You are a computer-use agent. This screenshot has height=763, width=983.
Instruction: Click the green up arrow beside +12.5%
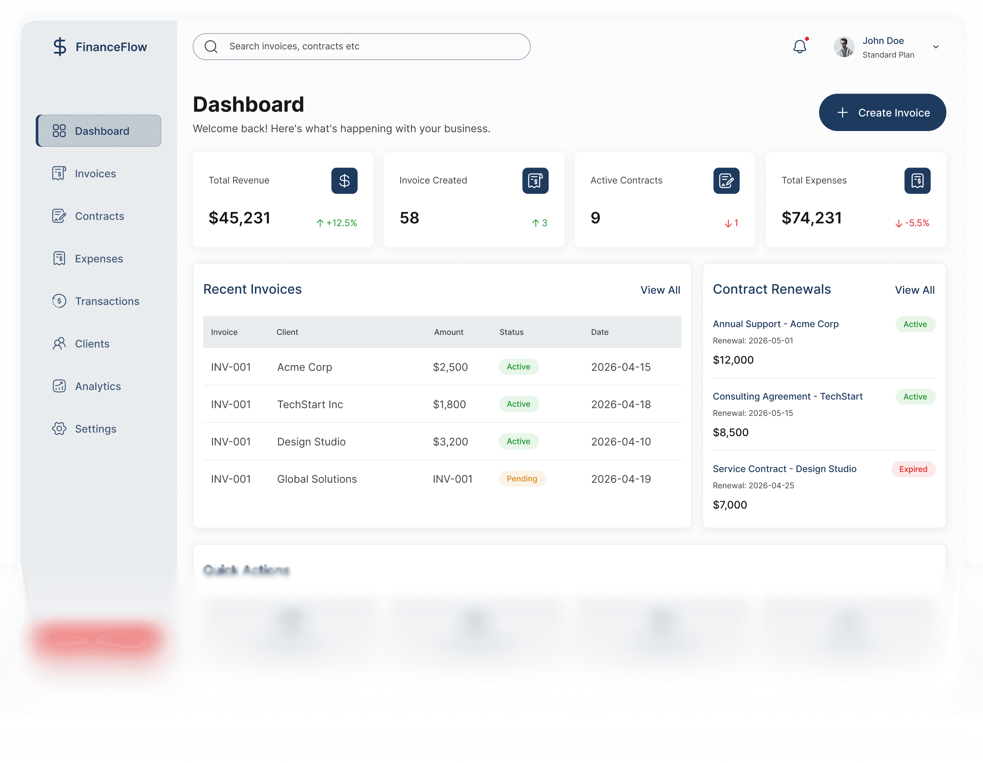click(320, 223)
